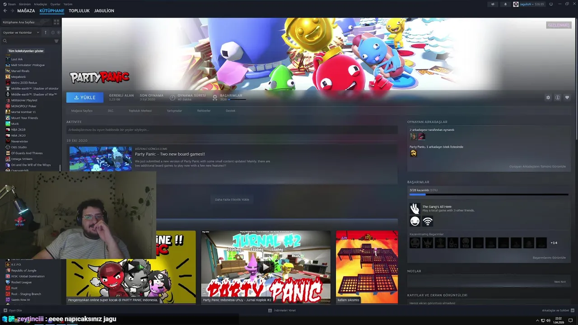
Task: Click the Steam forward navigation arrow
Action: click(x=12, y=11)
